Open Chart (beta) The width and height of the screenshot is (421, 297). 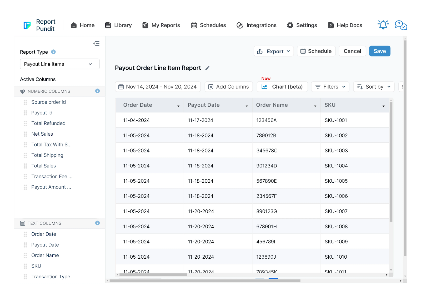click(282, 87)
